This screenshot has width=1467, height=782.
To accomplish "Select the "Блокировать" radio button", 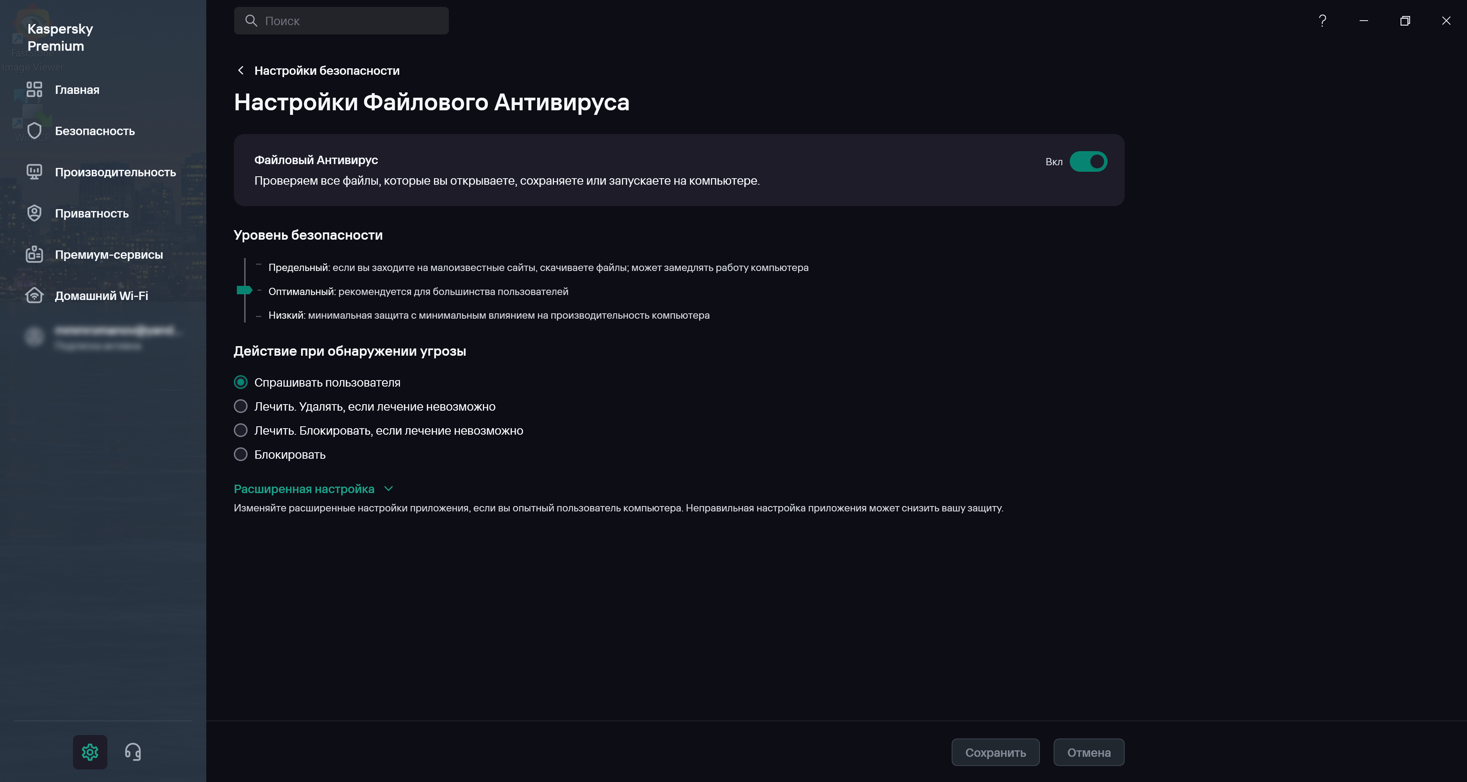I will point(241,455).
